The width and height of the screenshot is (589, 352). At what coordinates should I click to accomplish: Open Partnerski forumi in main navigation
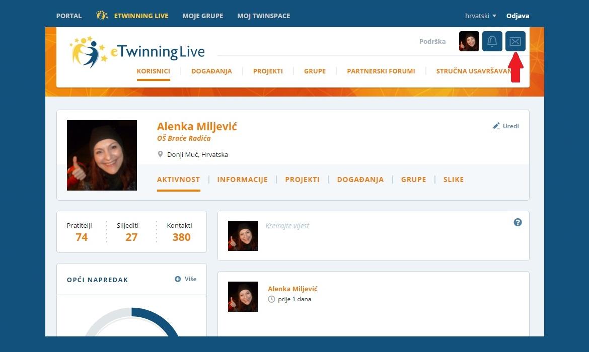click(x=381, y=71)
